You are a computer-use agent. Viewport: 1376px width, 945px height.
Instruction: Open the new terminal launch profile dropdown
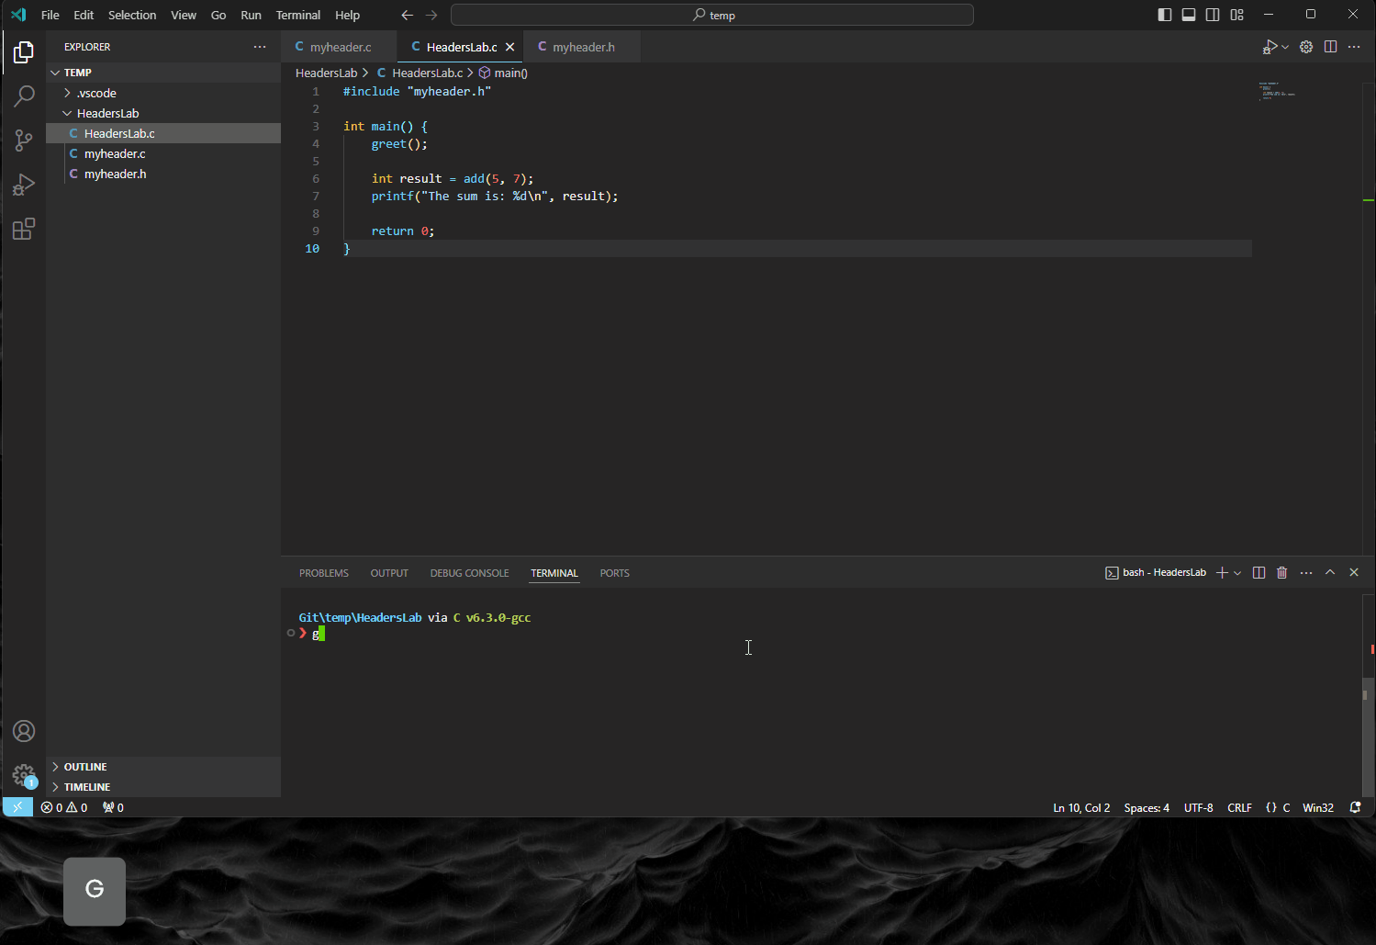(x=1237, y=573)
